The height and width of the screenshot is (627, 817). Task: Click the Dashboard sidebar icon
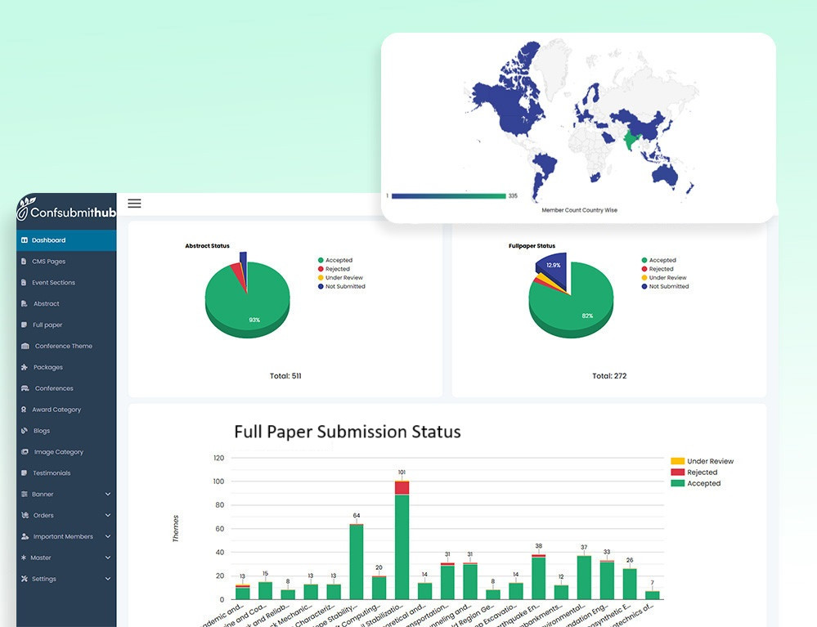pos(24,240)
